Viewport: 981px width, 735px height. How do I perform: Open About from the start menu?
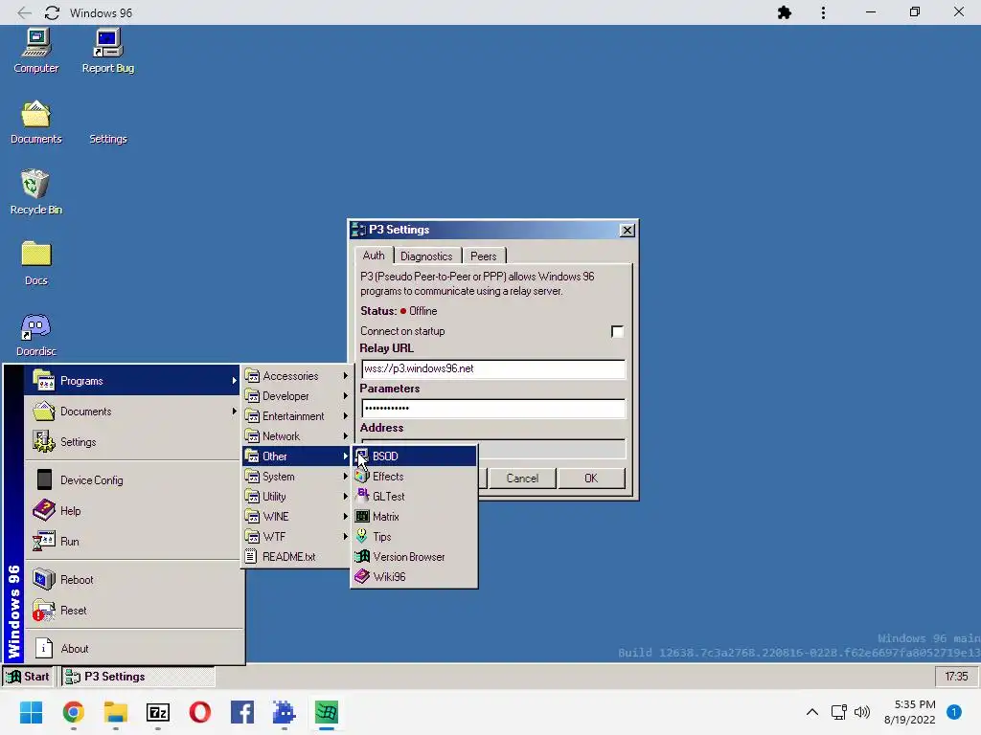coord(132,648)
